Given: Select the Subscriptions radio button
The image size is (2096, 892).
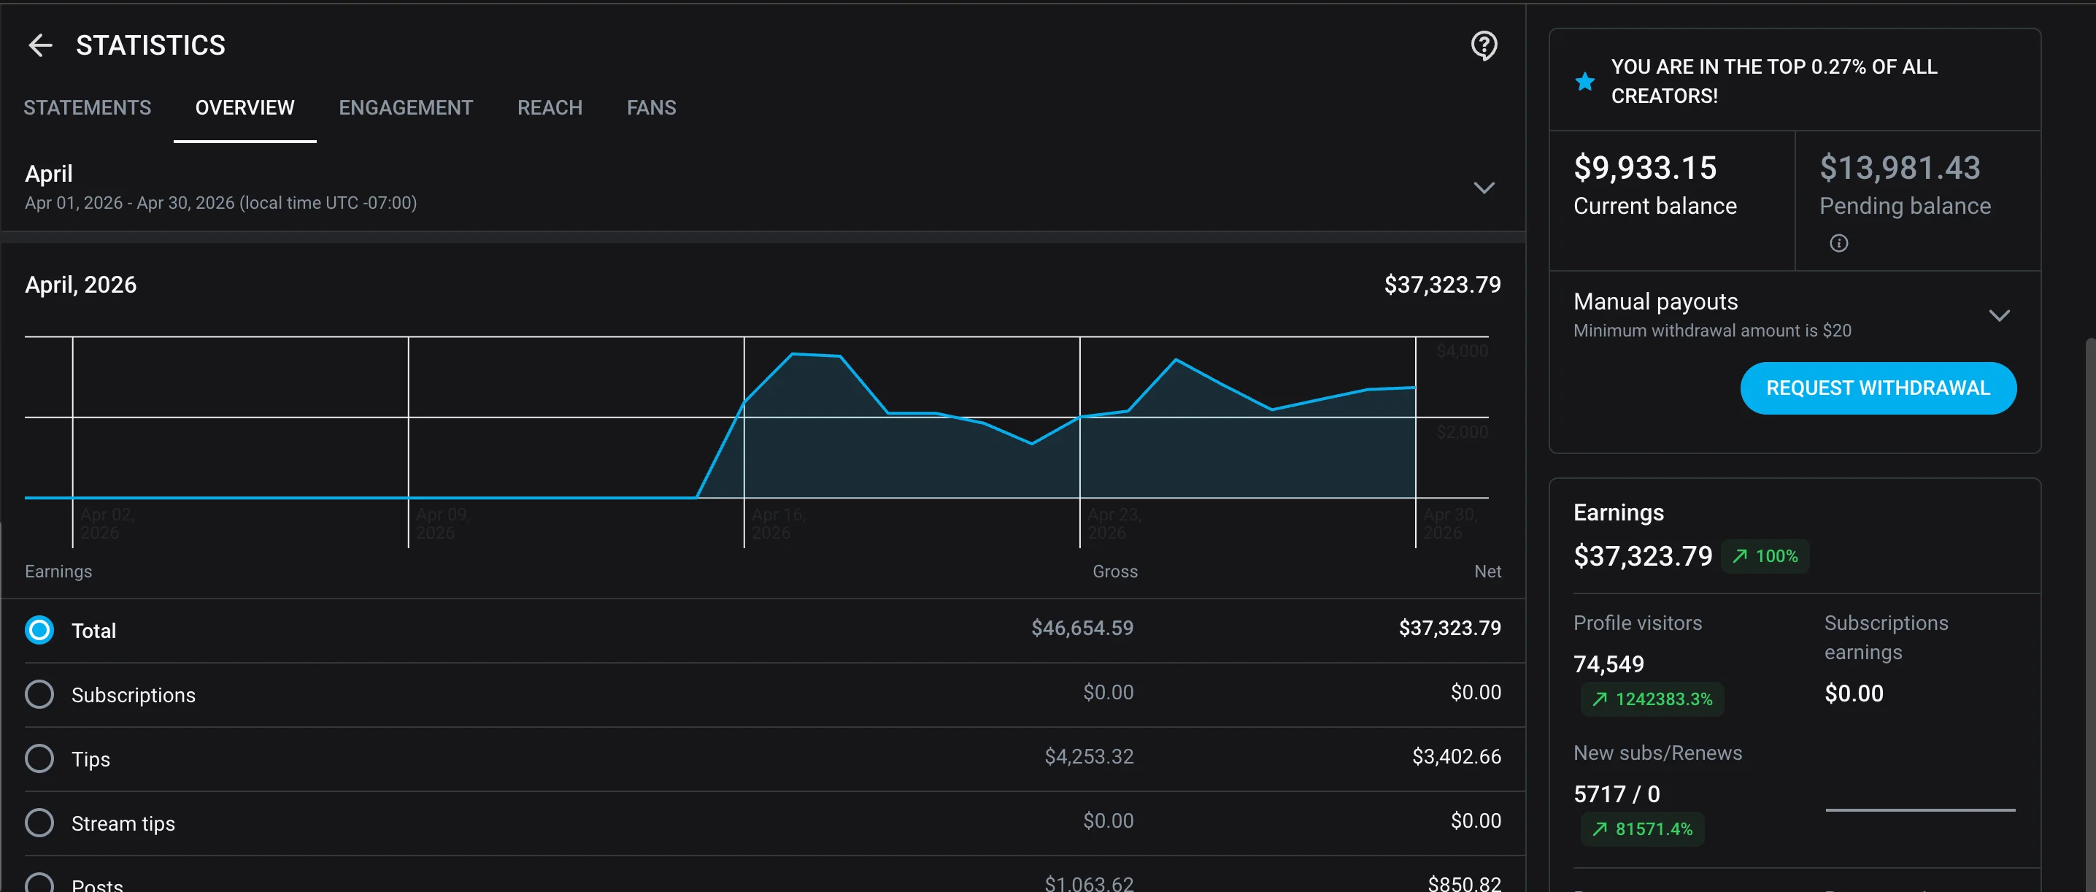Looking at the screenshot, I should pos(39,694).
